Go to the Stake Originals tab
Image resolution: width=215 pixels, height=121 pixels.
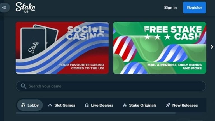click(x=140, y=105)
